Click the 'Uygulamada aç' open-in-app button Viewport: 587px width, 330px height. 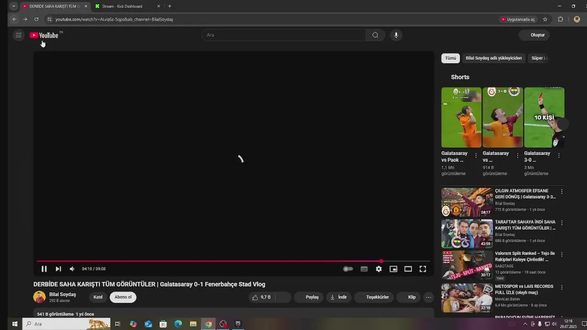coord(518,19)
